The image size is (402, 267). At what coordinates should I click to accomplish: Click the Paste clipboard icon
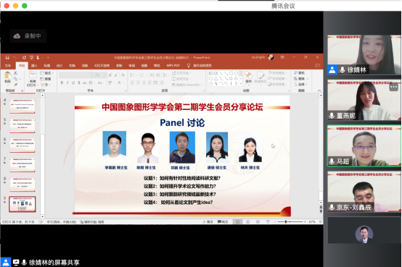click(8, 76)
